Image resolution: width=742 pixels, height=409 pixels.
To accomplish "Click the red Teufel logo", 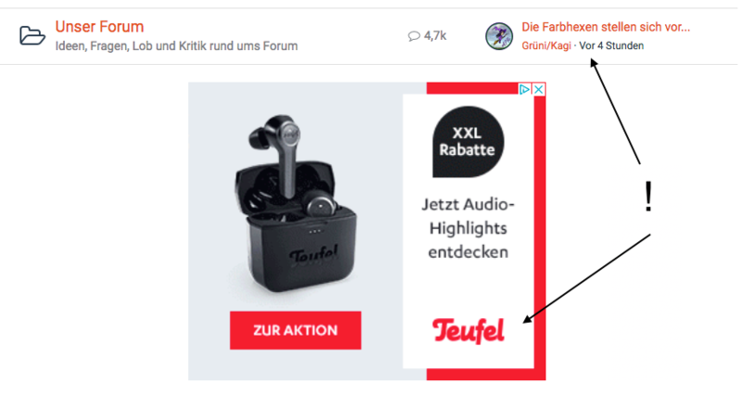I will tap(468, 331).
